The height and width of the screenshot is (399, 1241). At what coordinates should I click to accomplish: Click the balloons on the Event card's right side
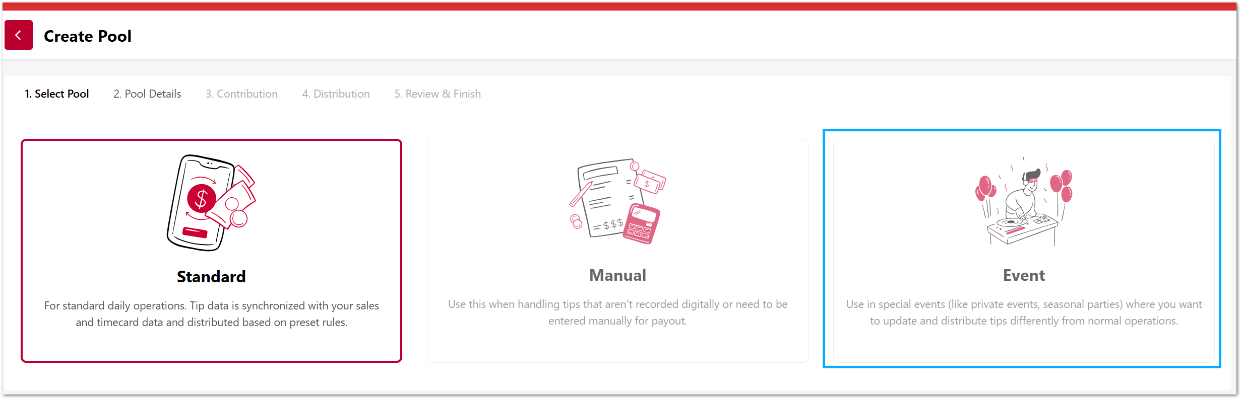coord(1062,185)
